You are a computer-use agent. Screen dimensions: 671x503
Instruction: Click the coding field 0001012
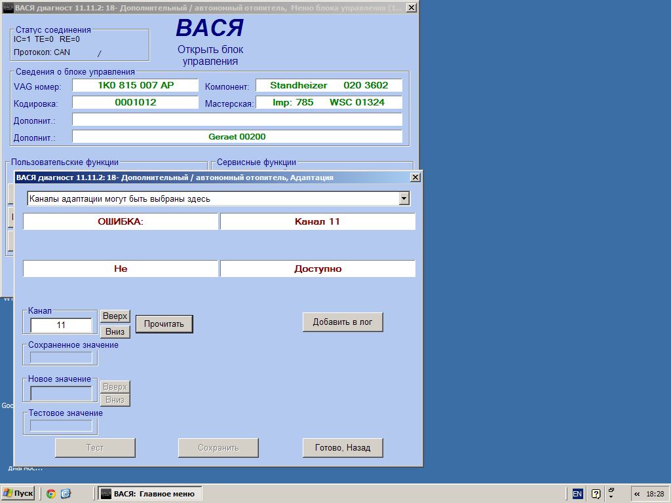(135, 102)
